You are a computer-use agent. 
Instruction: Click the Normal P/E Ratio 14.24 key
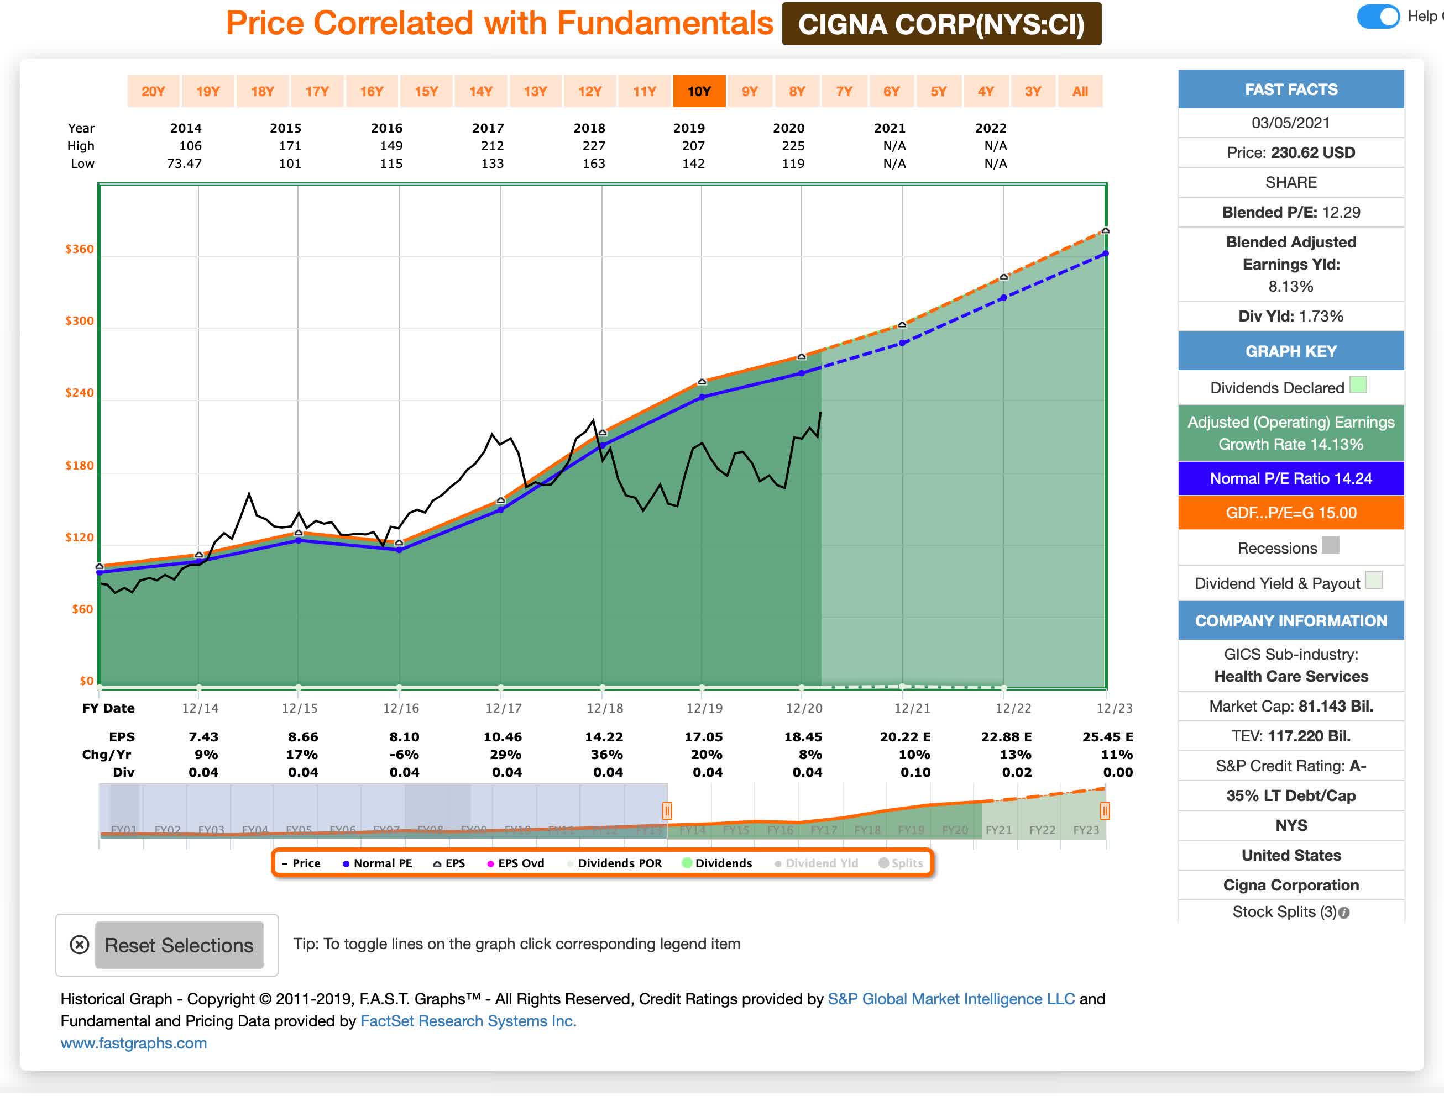1291,478
